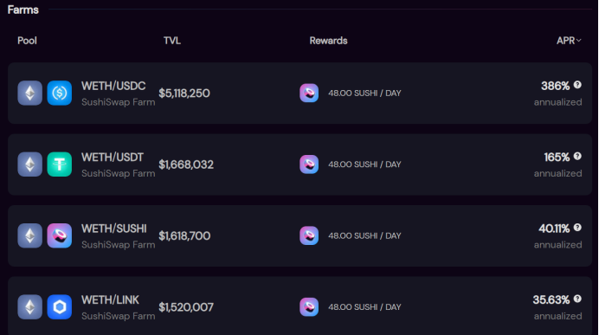This screenshot has width=599, height=335.
Task: Sort by the TVL column header
Action: pyautogui.click(x=172, y=41)
